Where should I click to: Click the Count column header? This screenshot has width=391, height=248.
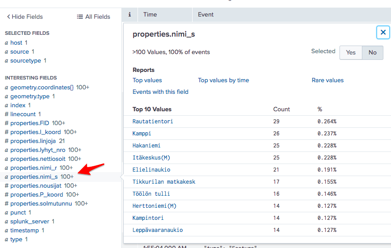(x=282, y=109)
